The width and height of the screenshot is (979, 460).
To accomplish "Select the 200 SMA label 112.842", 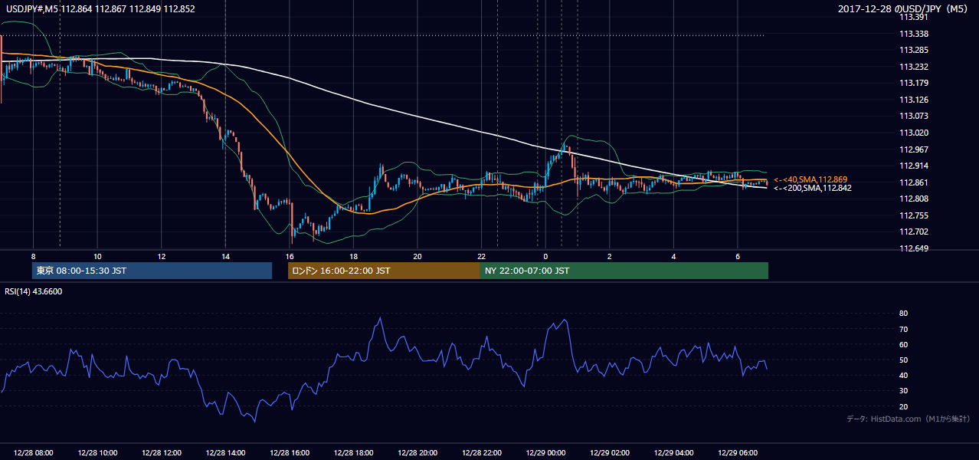I will click(812, 188).
